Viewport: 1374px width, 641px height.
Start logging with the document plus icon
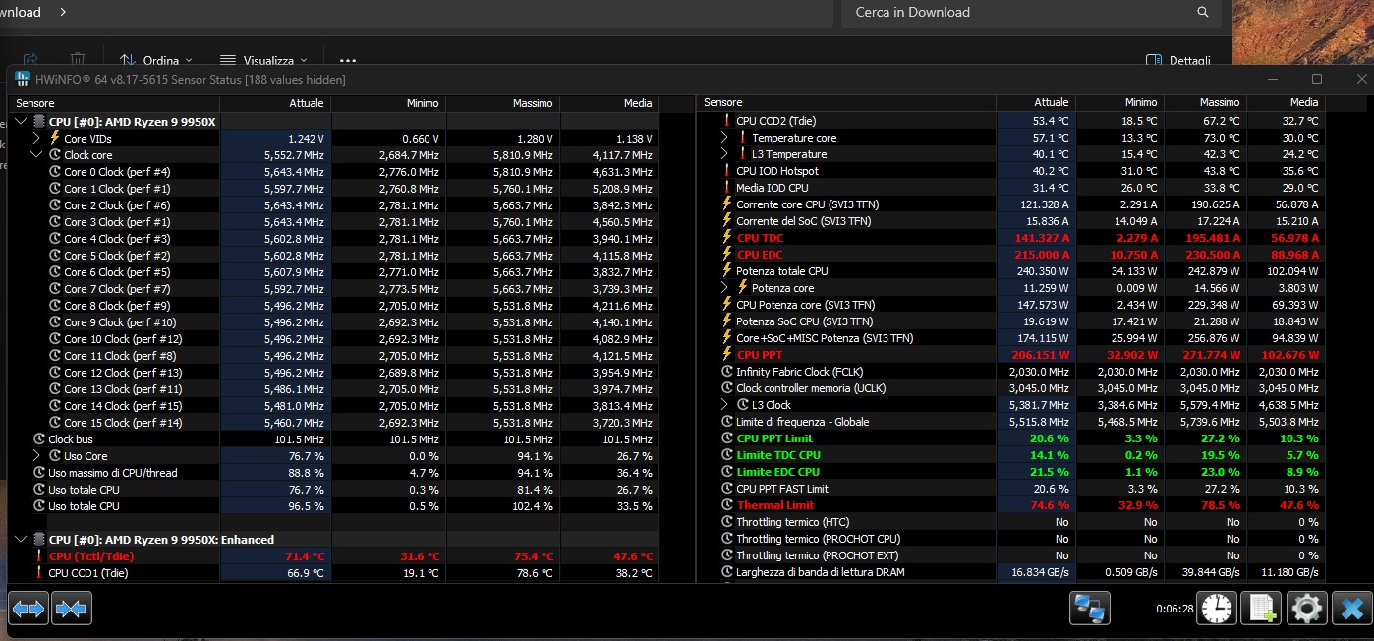pos(1261,609)
